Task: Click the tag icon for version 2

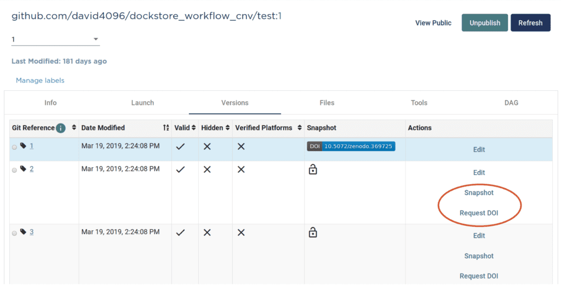Action: 23,168
